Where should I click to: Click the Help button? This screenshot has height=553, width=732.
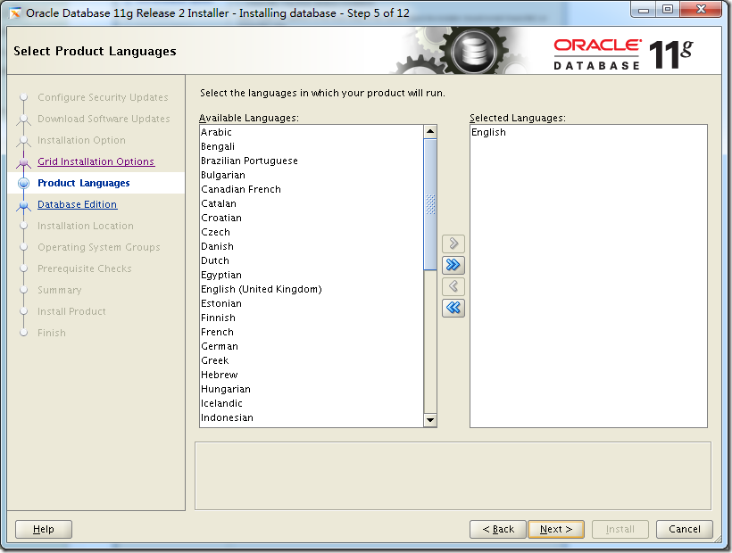point(44,529)
